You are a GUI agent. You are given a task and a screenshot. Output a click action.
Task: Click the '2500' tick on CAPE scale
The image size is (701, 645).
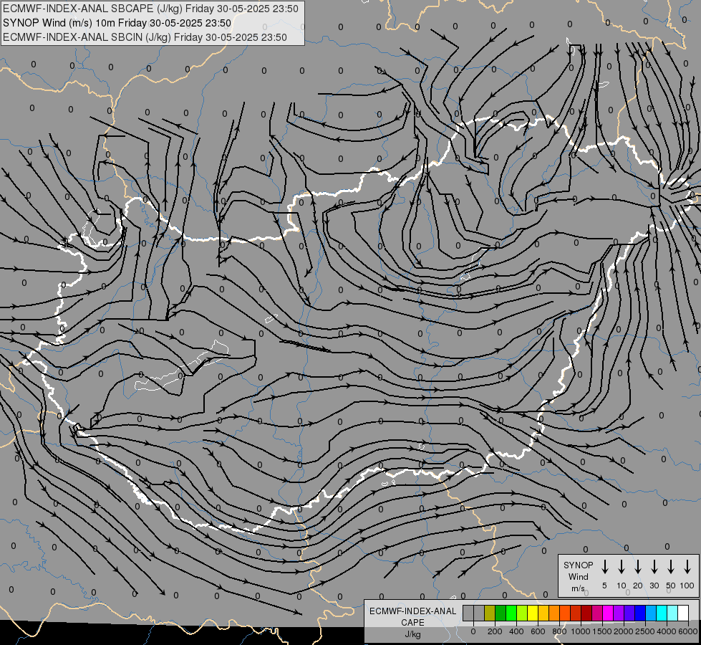pyautogui.click(x=645, y=631)
